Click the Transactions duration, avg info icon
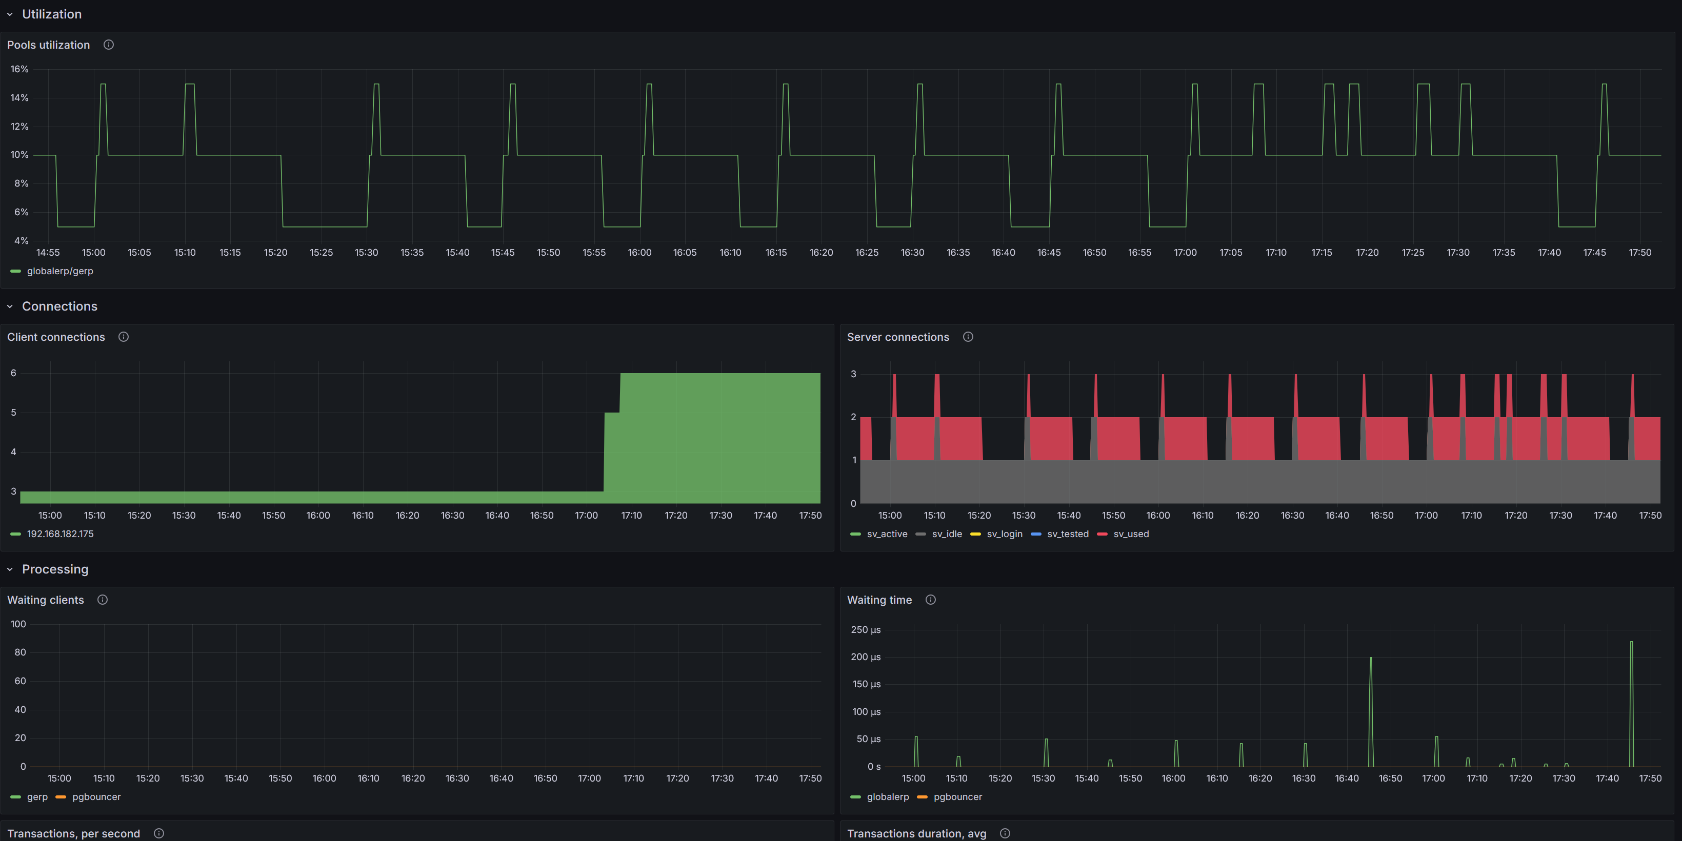 coord(1005,833)
